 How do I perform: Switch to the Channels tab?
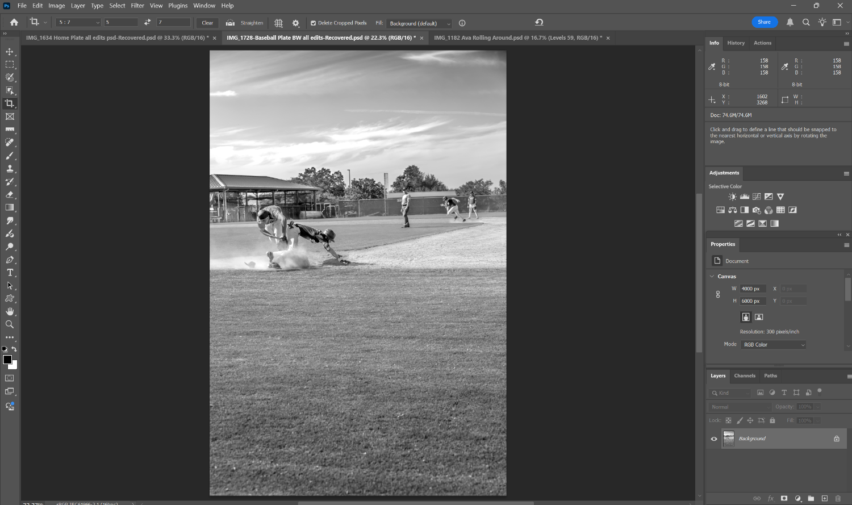tap(744, 375)
